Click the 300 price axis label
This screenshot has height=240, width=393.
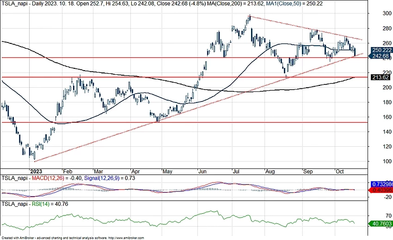click(x=387, y=13)
